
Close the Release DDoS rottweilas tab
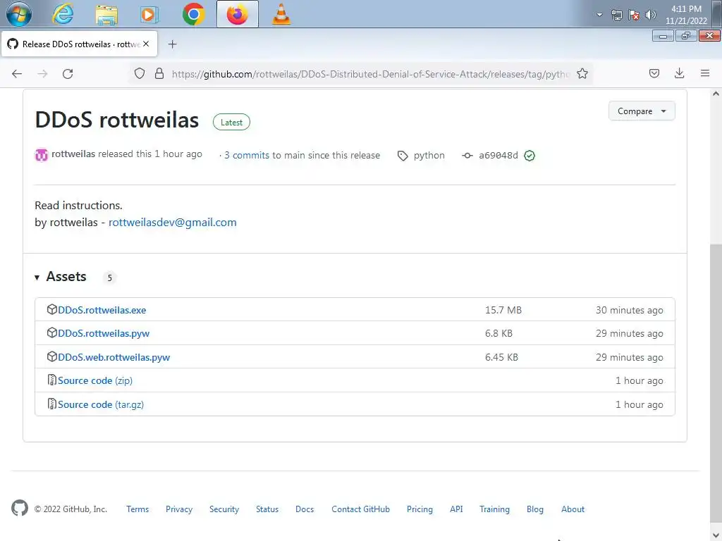[146, 44]
